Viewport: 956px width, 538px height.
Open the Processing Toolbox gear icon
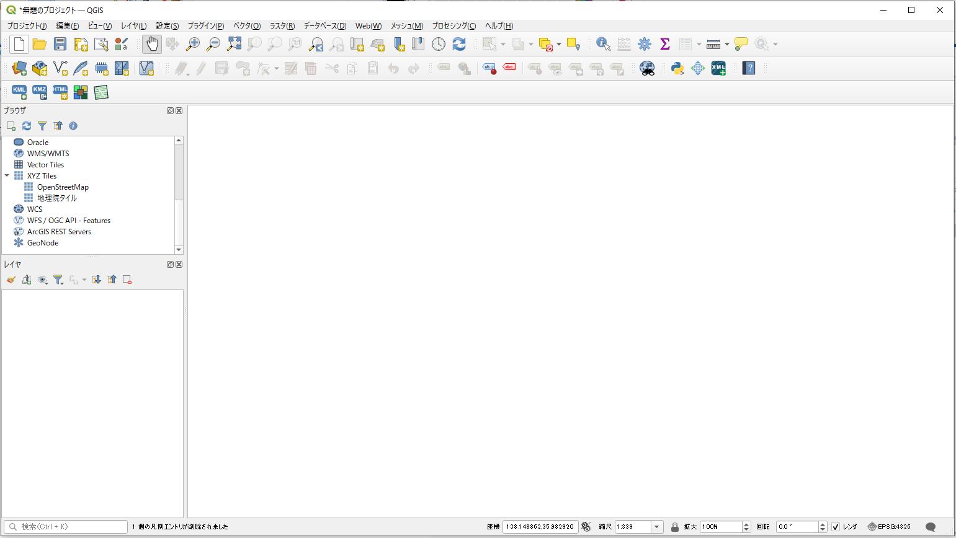[645, 44]
